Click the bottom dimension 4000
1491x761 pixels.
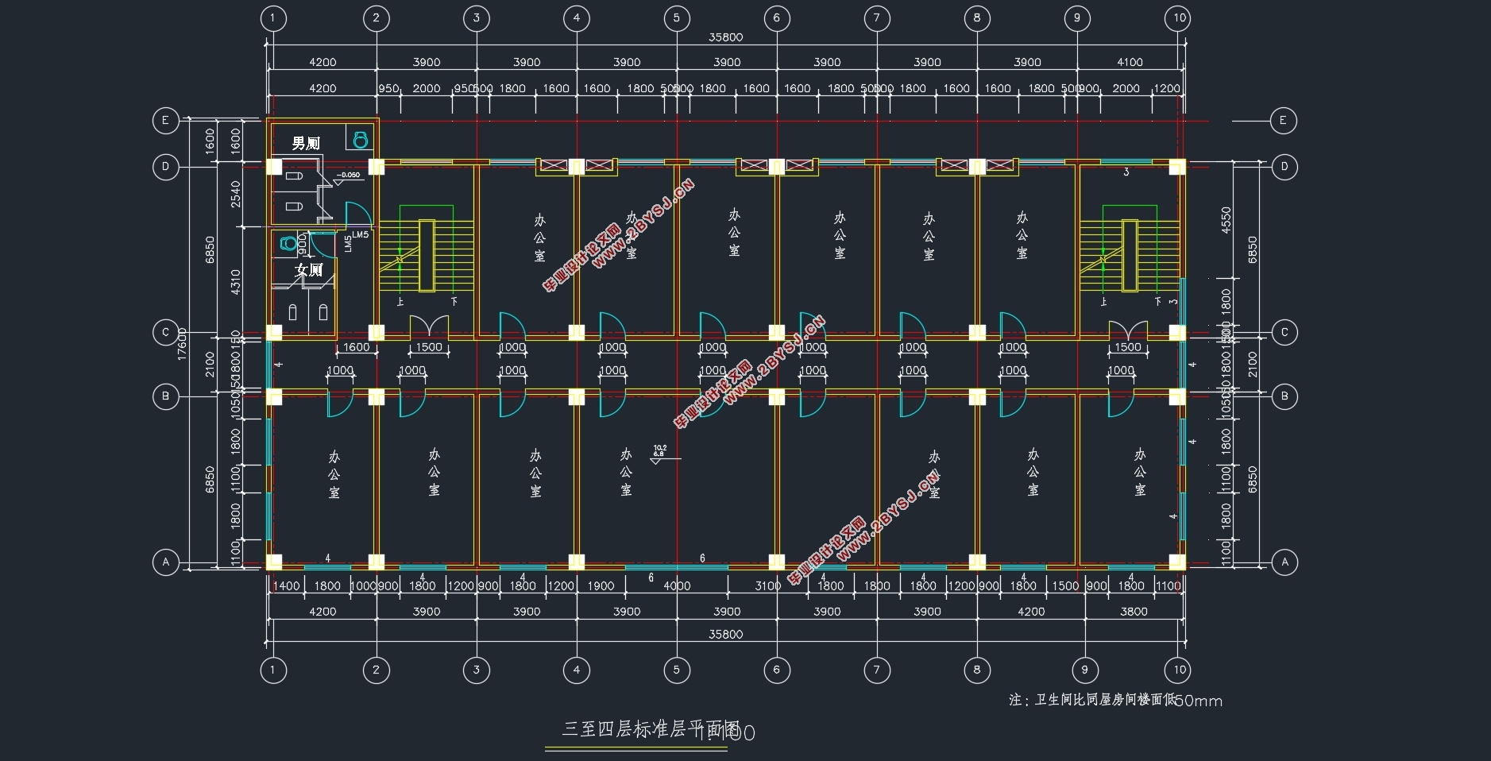[x=677, y=586]
